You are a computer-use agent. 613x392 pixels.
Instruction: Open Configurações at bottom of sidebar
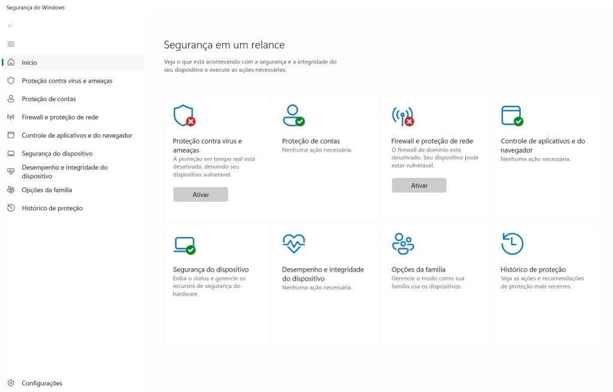point(42,383)
